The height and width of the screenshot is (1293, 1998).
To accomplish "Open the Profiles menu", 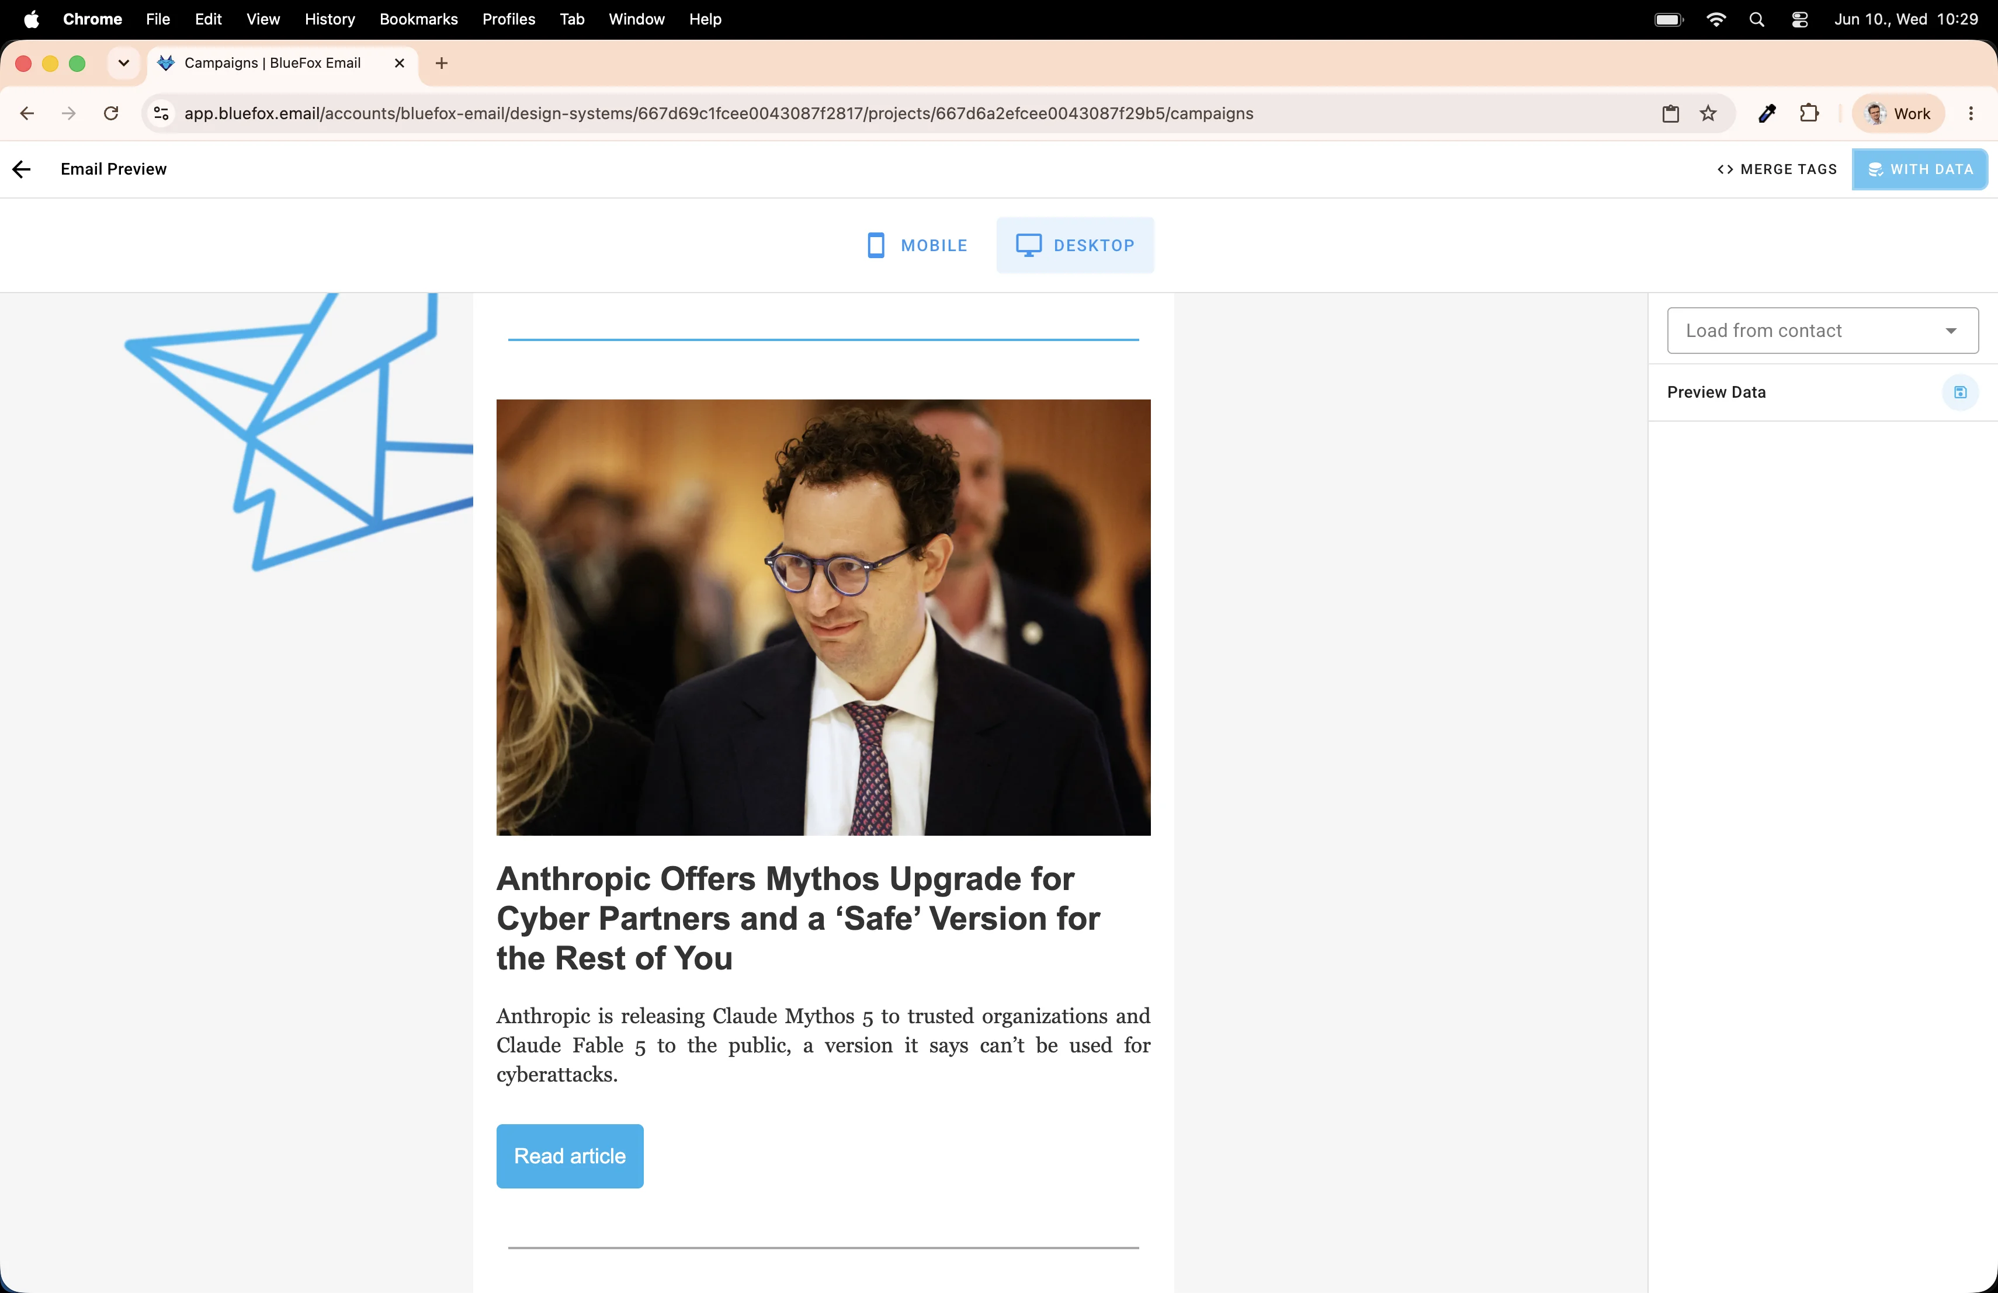I will 509,19.
